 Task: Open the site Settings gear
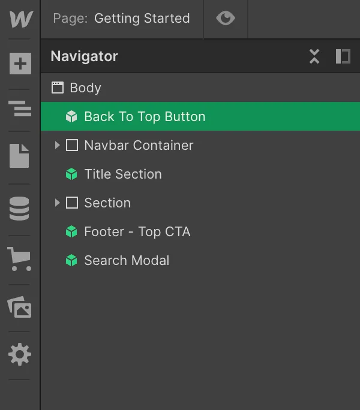tap(20, 354)
